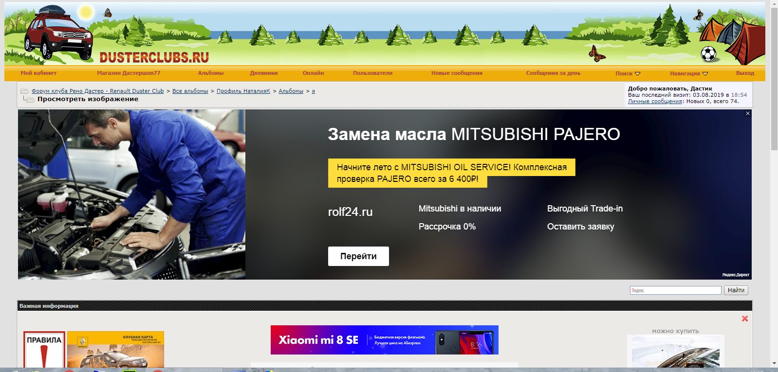The image size is (778, 372).
Task: Click the Найти search button
Action: pos(736,290)
